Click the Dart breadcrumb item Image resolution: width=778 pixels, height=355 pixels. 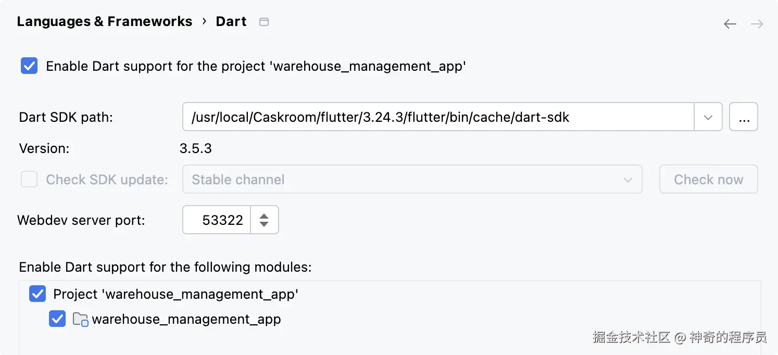[x=231, y=22]
